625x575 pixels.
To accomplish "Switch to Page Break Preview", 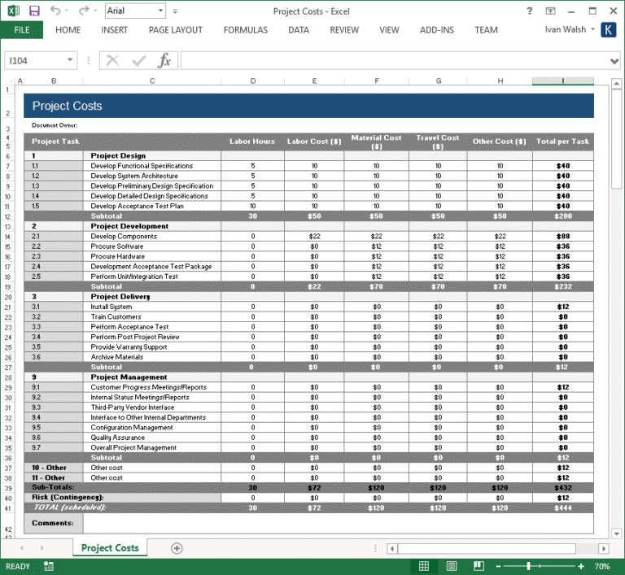I will [x=479, y=566].
